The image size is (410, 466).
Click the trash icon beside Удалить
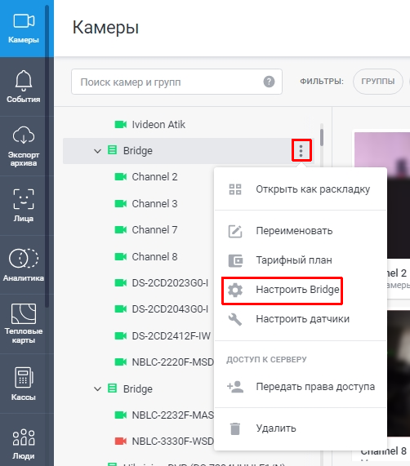coord(235,428)
